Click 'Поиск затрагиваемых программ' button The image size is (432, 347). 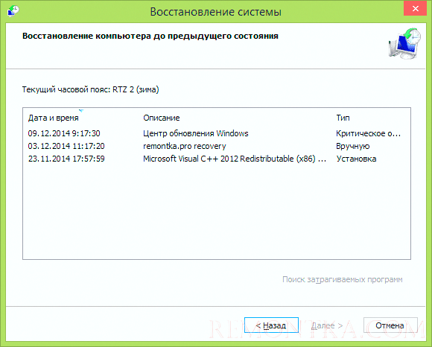coord(342,279)
